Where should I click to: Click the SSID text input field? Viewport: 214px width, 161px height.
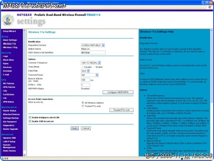point(93,53)
